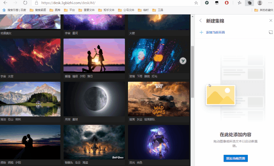Go back to the previous page

(x=6, y=3)
